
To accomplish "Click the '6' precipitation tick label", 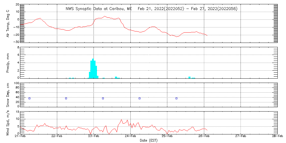I will pyautogui.click(x=18, y=55).
